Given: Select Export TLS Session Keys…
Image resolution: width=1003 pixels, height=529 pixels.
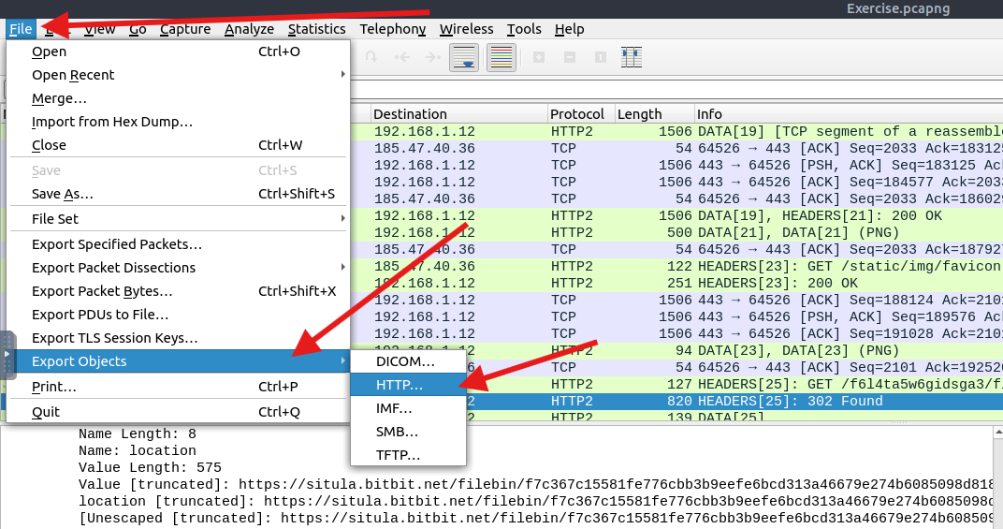Looking at the screenshot, I should (179, 337).
